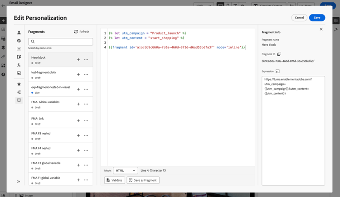
Task: Open more options for FMA F2 global variable
Action: pyautogui.click(x=86, y=165)
